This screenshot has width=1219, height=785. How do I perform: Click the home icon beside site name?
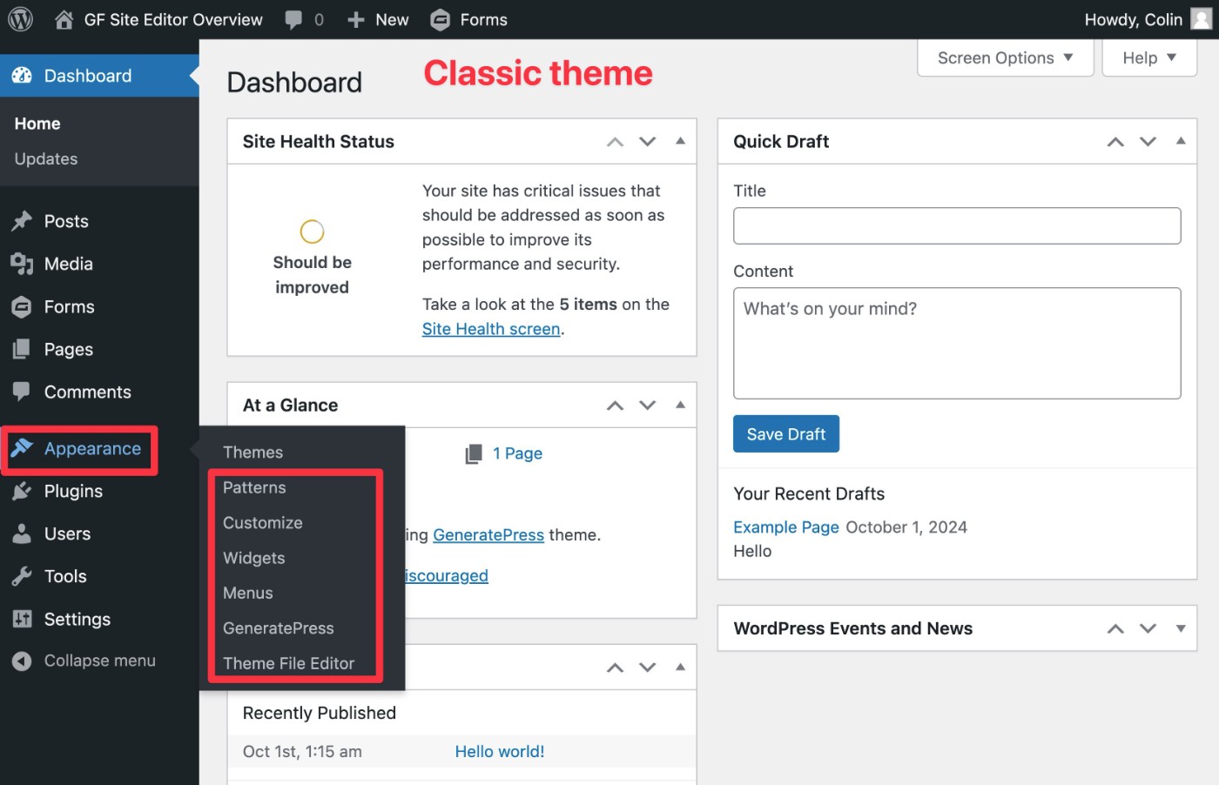64,19
